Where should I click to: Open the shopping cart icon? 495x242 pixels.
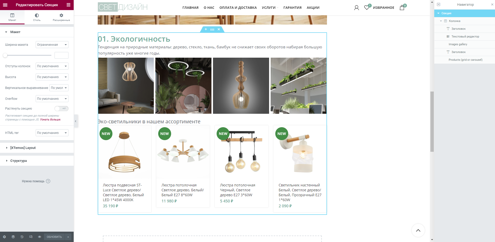pyautogui.click(x=402, y=7)
